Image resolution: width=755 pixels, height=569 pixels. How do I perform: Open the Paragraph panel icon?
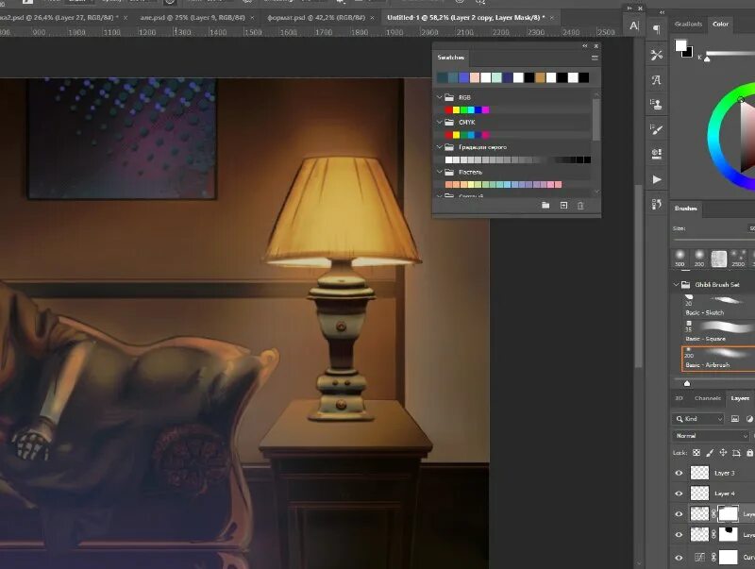(656, 29)
